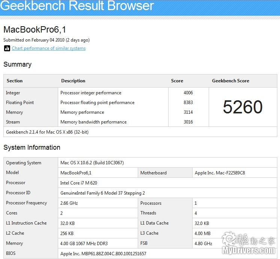Click the 'Threads' label
The height and width of the screenshot is (259, 280).
tap(148, 213)
